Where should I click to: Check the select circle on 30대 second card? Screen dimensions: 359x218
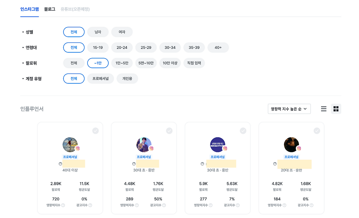click(x=169, y=131)
